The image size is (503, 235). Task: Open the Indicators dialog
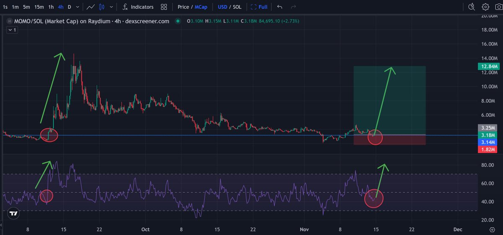(138, 7)
